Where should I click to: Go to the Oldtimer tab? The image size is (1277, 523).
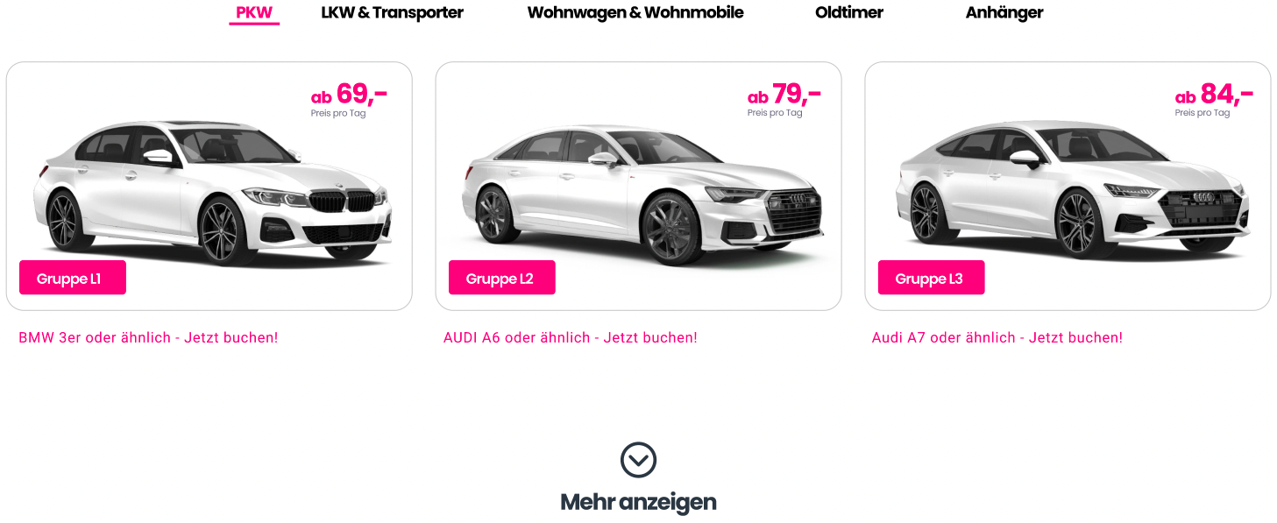pos(848,12)
